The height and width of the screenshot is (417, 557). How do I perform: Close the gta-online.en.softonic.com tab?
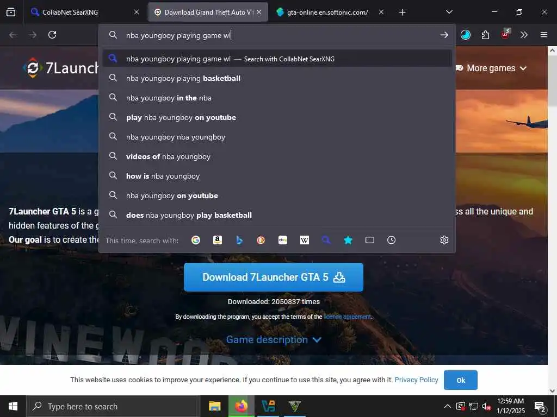[381, 12]
